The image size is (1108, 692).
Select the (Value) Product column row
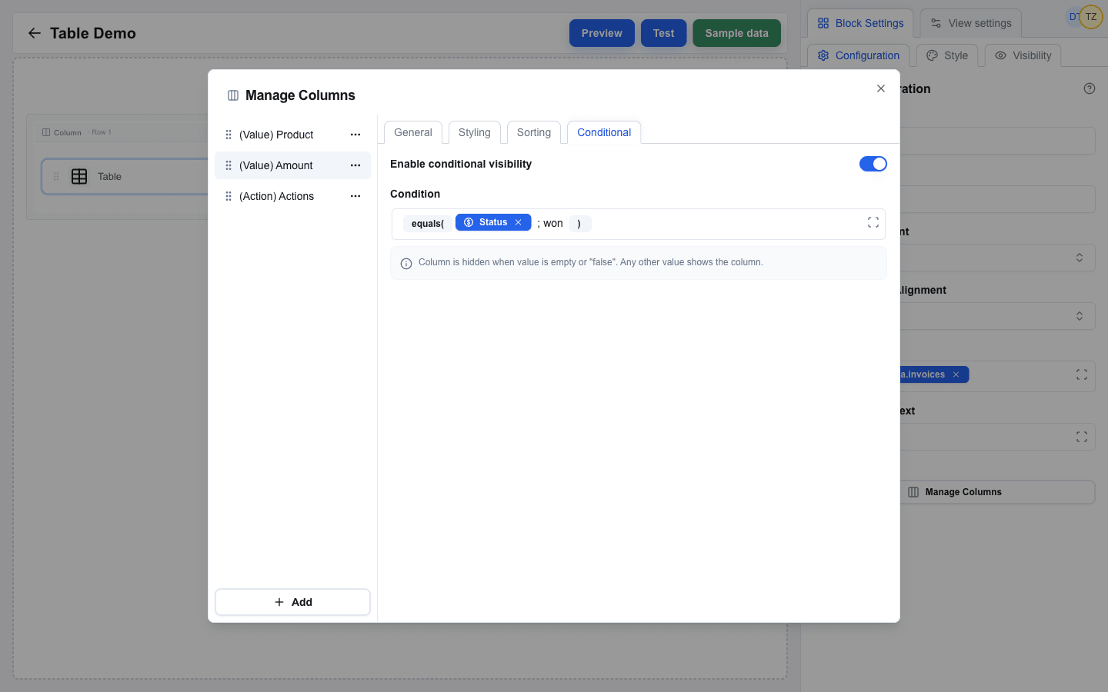coord(292,135)
